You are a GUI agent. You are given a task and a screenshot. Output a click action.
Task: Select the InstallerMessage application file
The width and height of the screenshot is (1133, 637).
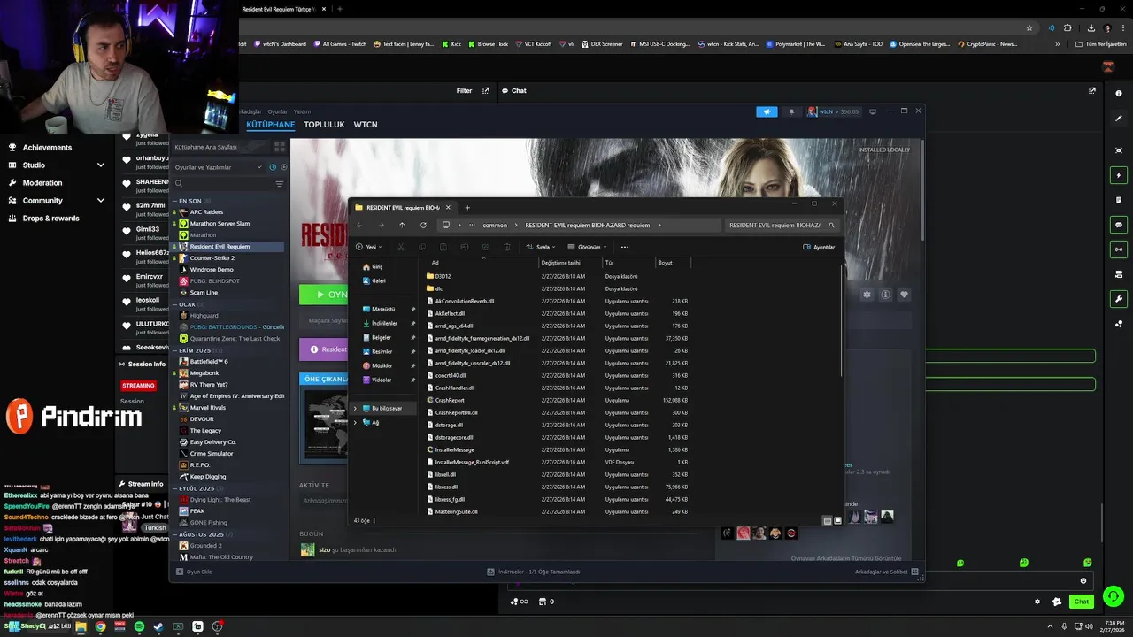coord(451,449)
